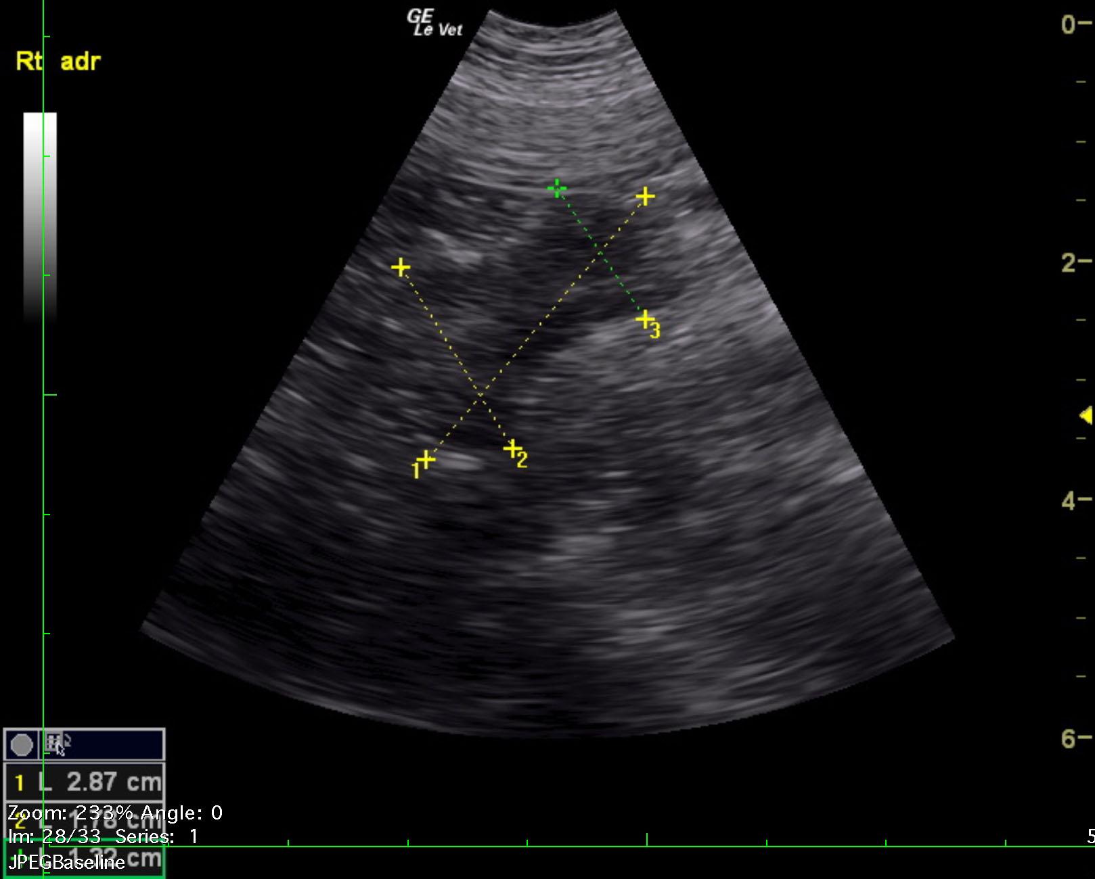Screen dimensions: 1095x879
Task: Click caliper endpoint labeled 3
Action: coord(645,318)
